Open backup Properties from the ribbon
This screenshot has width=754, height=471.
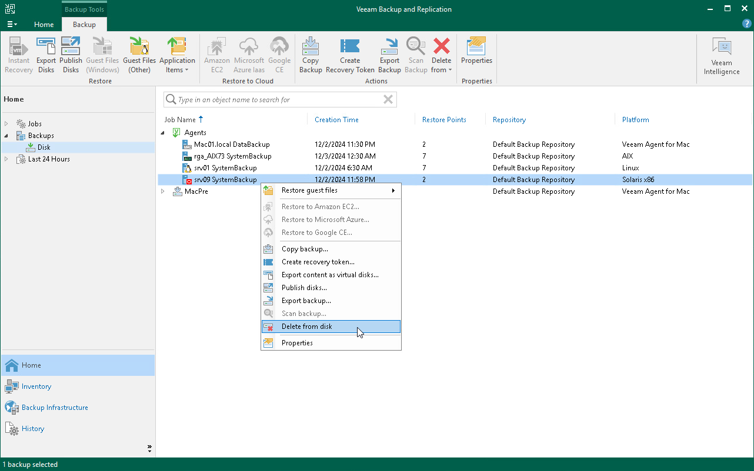coord(476,55)
